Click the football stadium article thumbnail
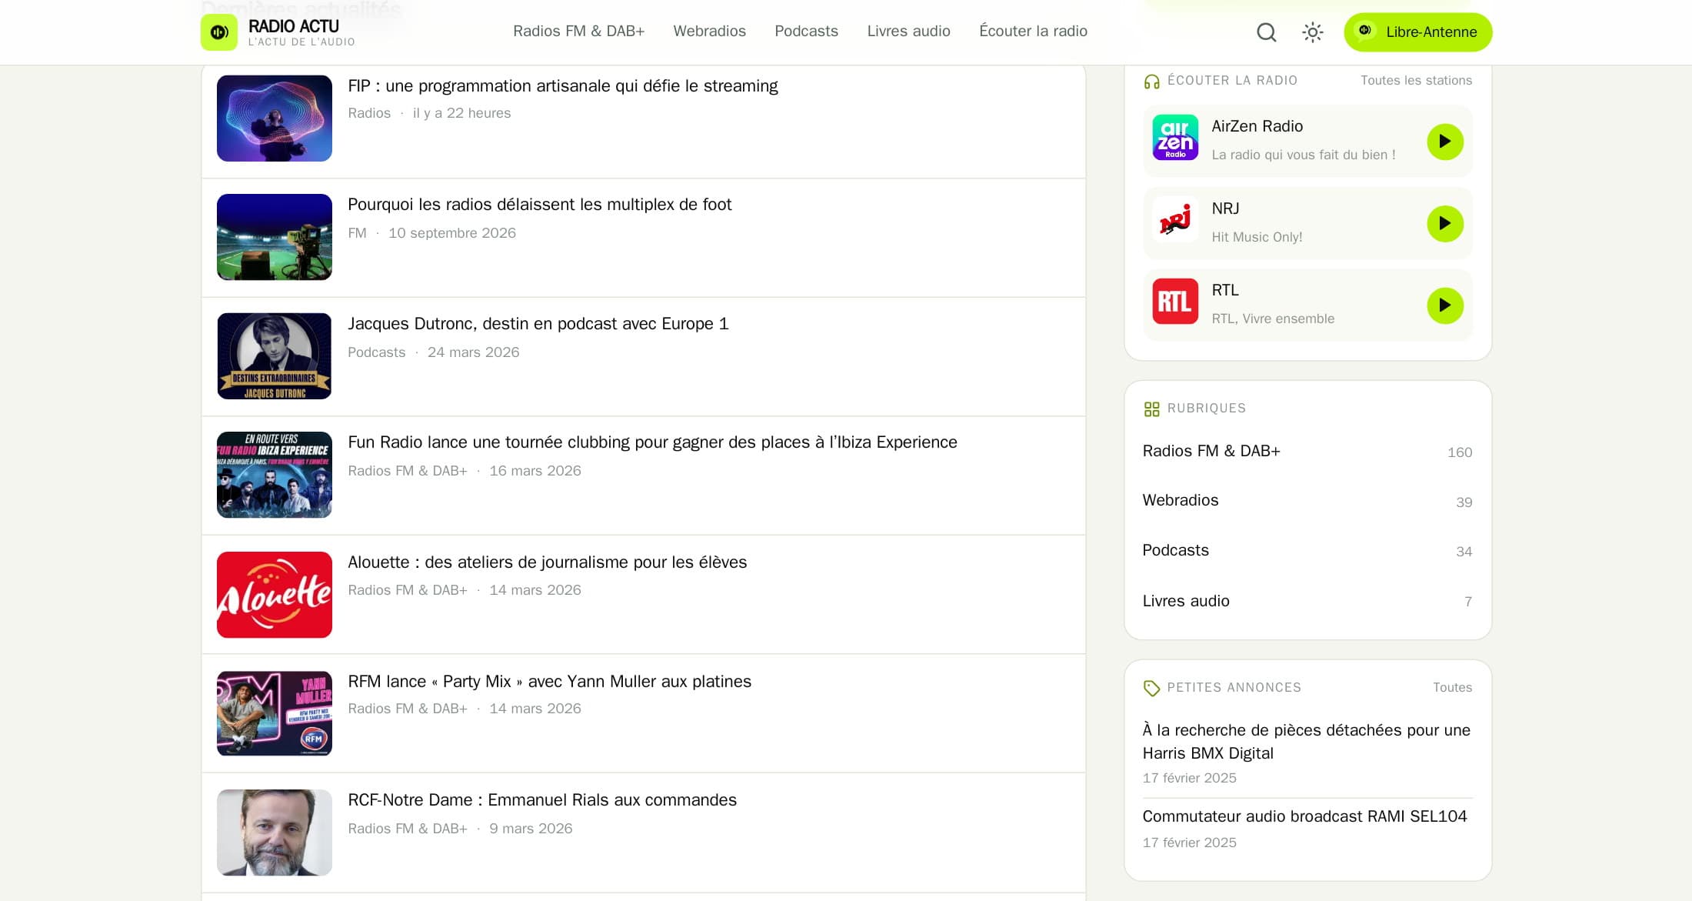 [x=275, y=237]
